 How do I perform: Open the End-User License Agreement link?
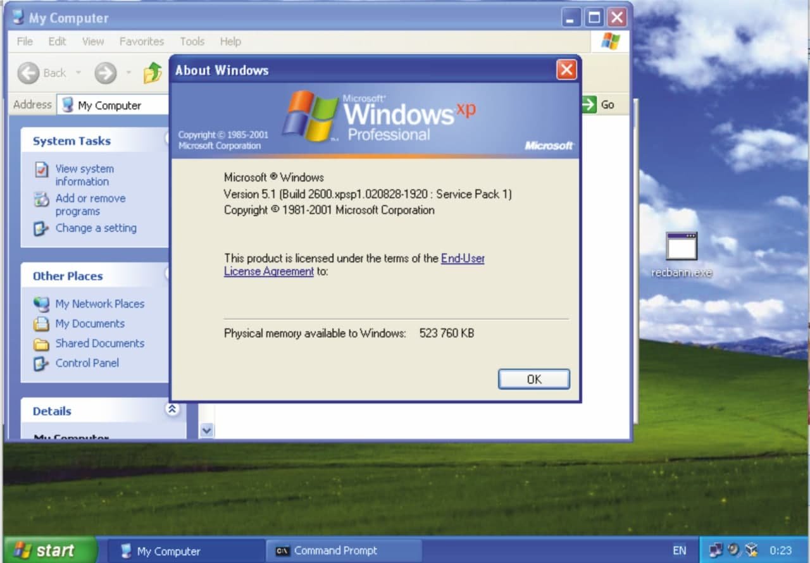(x=354, y=264)
